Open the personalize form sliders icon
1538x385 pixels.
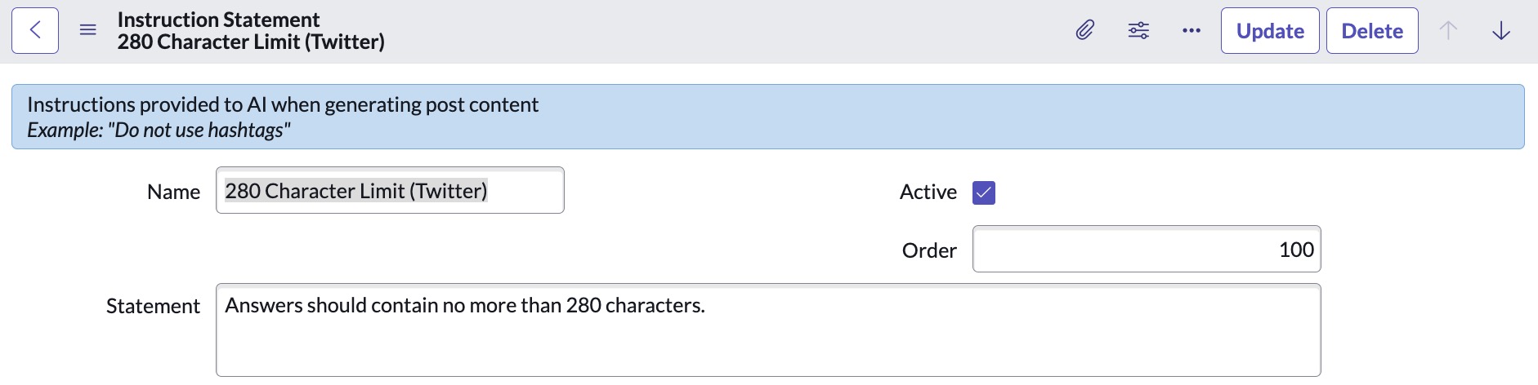(1138, 31)
